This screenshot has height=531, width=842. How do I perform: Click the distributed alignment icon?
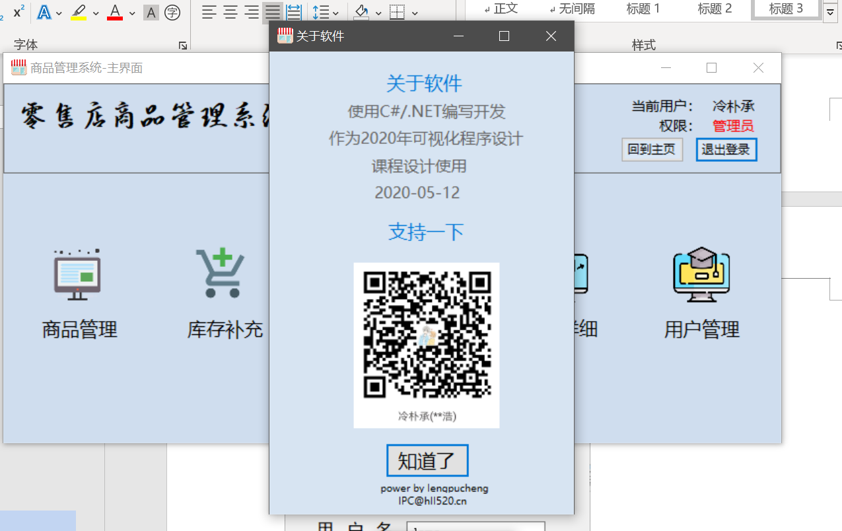tap(294, 12)
